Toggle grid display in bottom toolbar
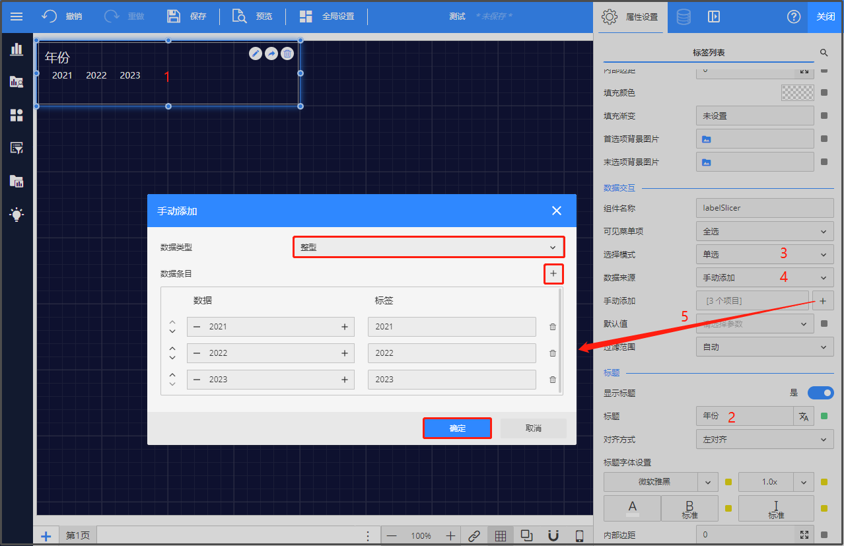The height and width of the screenshot is (546, 844). click(501, 535)
